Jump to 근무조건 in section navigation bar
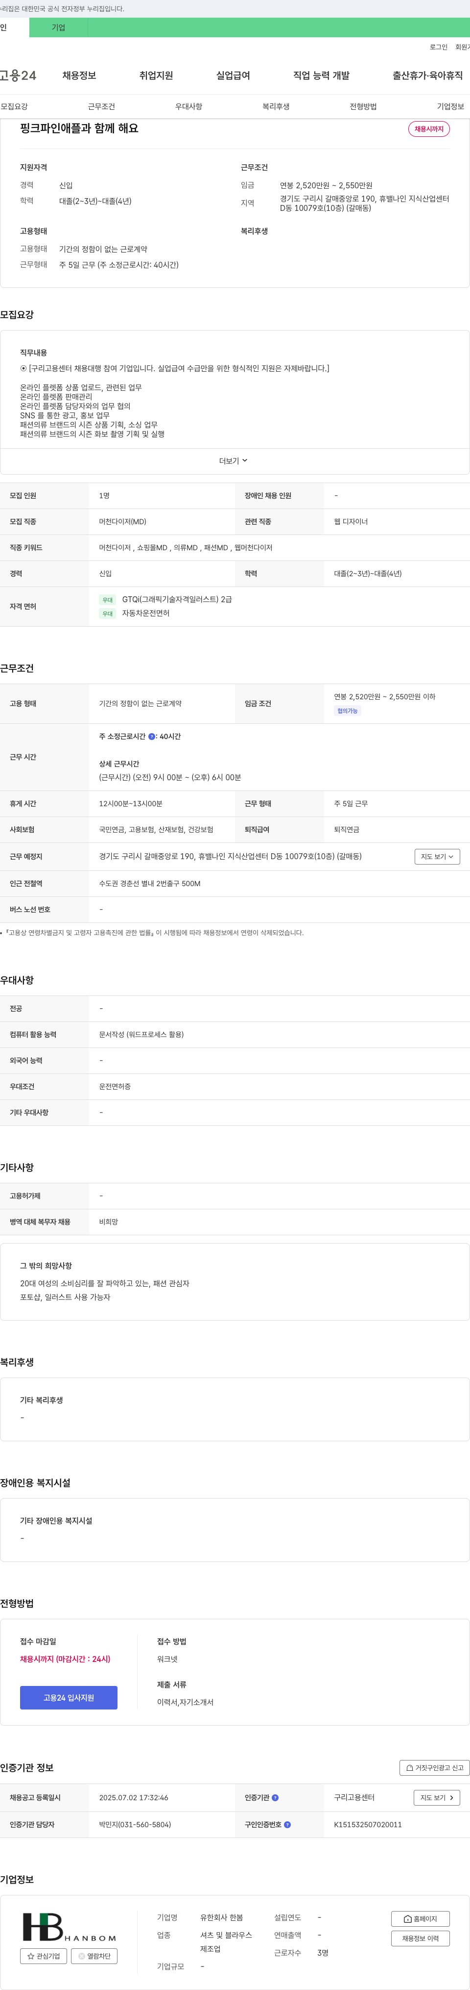This screenshot has height=1990, width=470. (101, 106)
